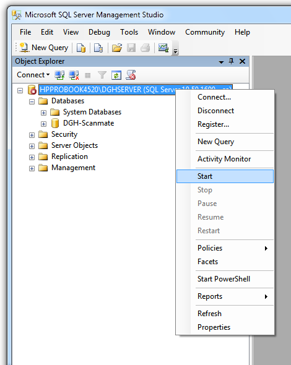Click the Disconnect server icon
291x365 pixels.
(x=74, y=75)
